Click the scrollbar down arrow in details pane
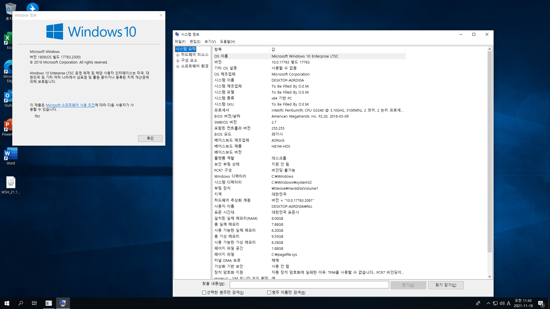This screenshot has width=550, height=309. pos(490,277)
